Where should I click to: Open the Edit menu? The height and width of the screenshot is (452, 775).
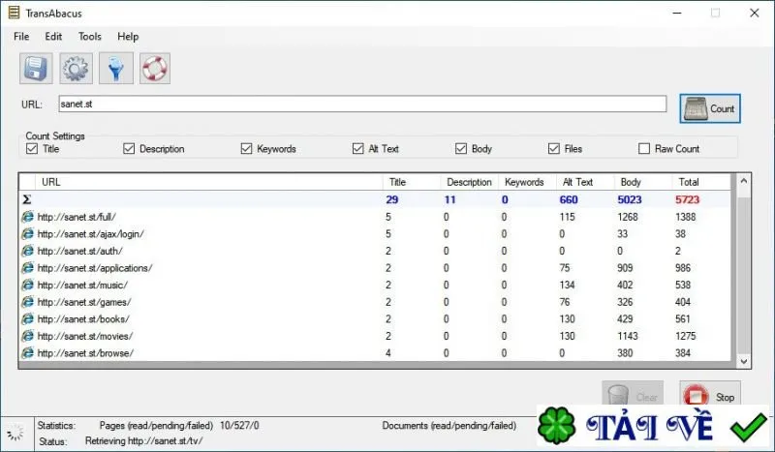53,37
